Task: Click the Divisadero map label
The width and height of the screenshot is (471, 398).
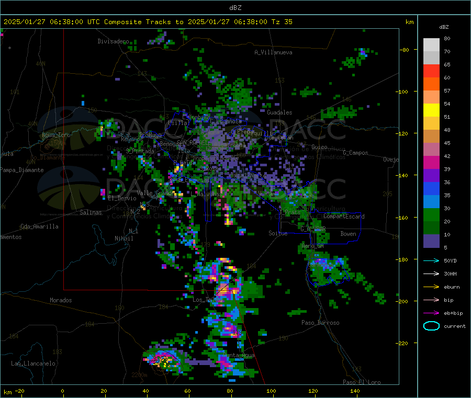Action: [x=113, y=41]
